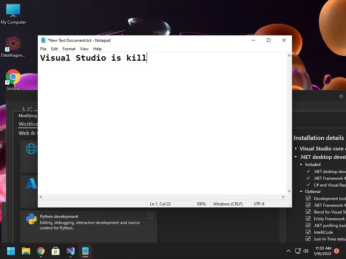This screenshot has width=346, height=259.
Task: Open the notification center badge
Action: coord(337,251)
